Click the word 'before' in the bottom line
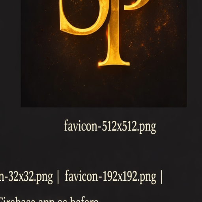 click(x=84, y=200)
